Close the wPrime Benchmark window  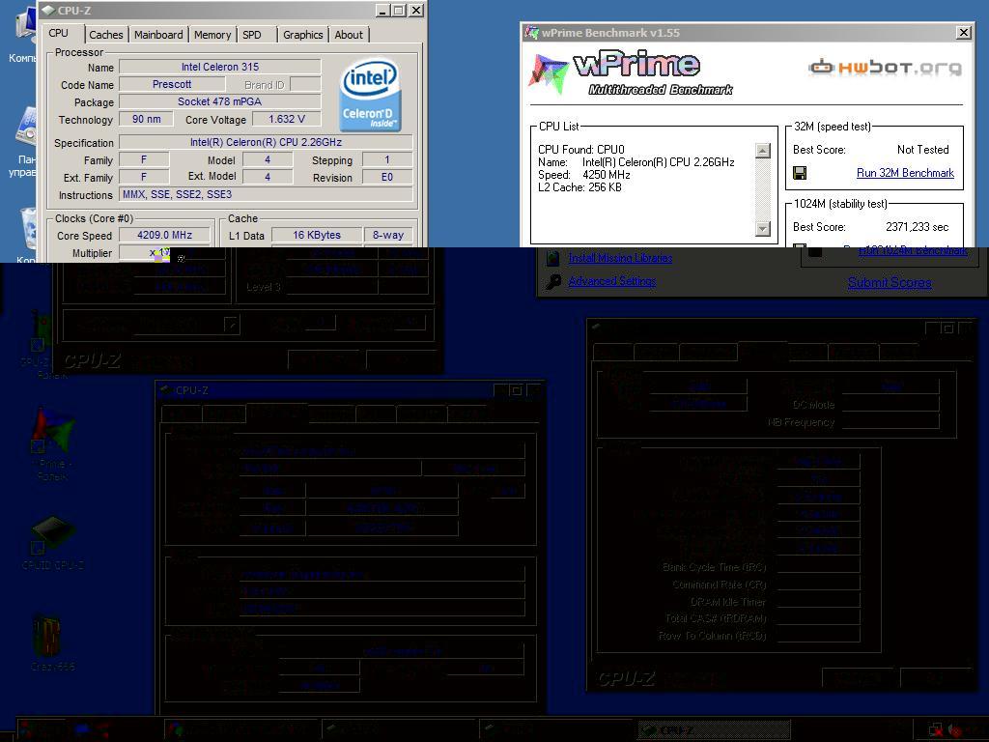click(x=964, y=33)
